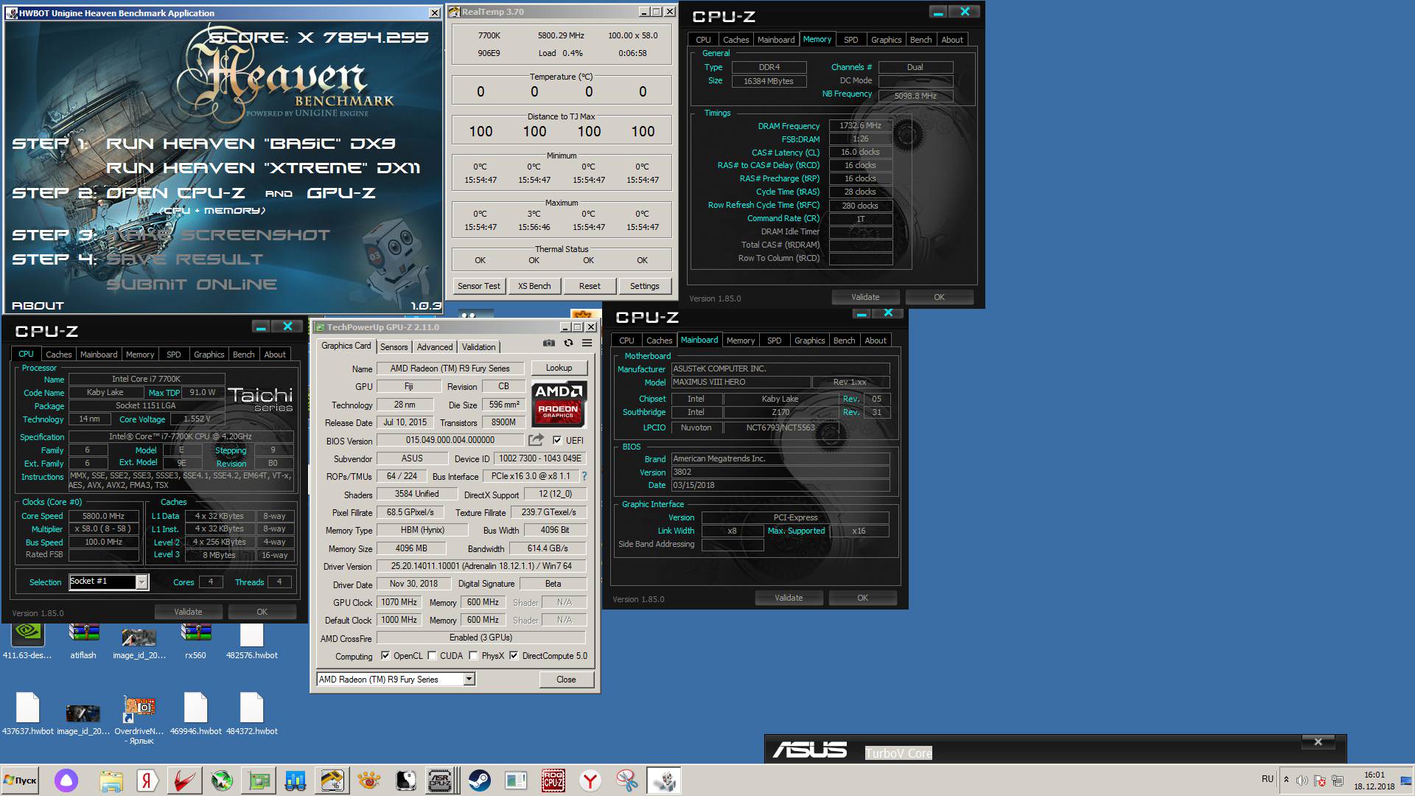Open the NVIDIA 411.63 driver installer icon
The height and width of the screenshot is (796, 1415).
27,640
